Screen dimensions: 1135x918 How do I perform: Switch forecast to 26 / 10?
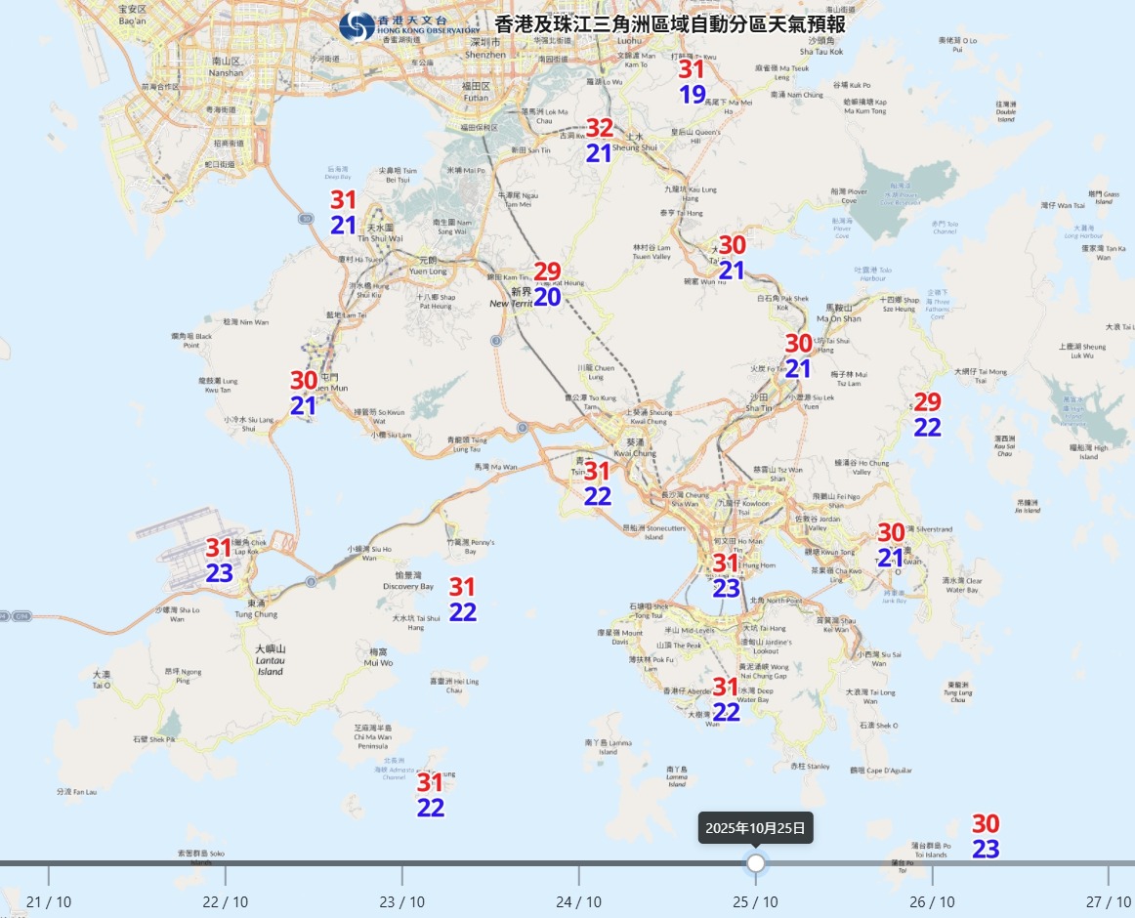932,901
